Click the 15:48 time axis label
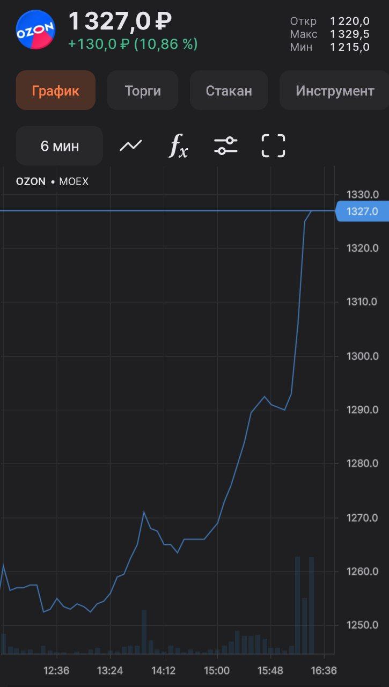The width and height of the screenshot is (389, 687). 270,670
